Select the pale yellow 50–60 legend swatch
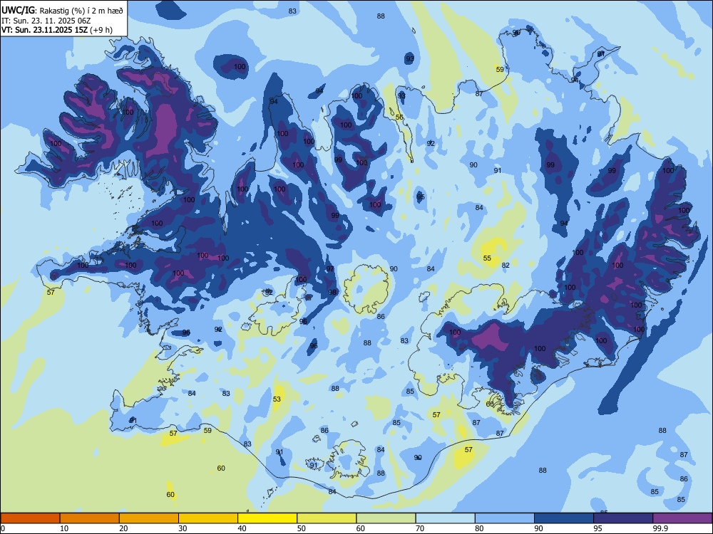 [327, 518]
